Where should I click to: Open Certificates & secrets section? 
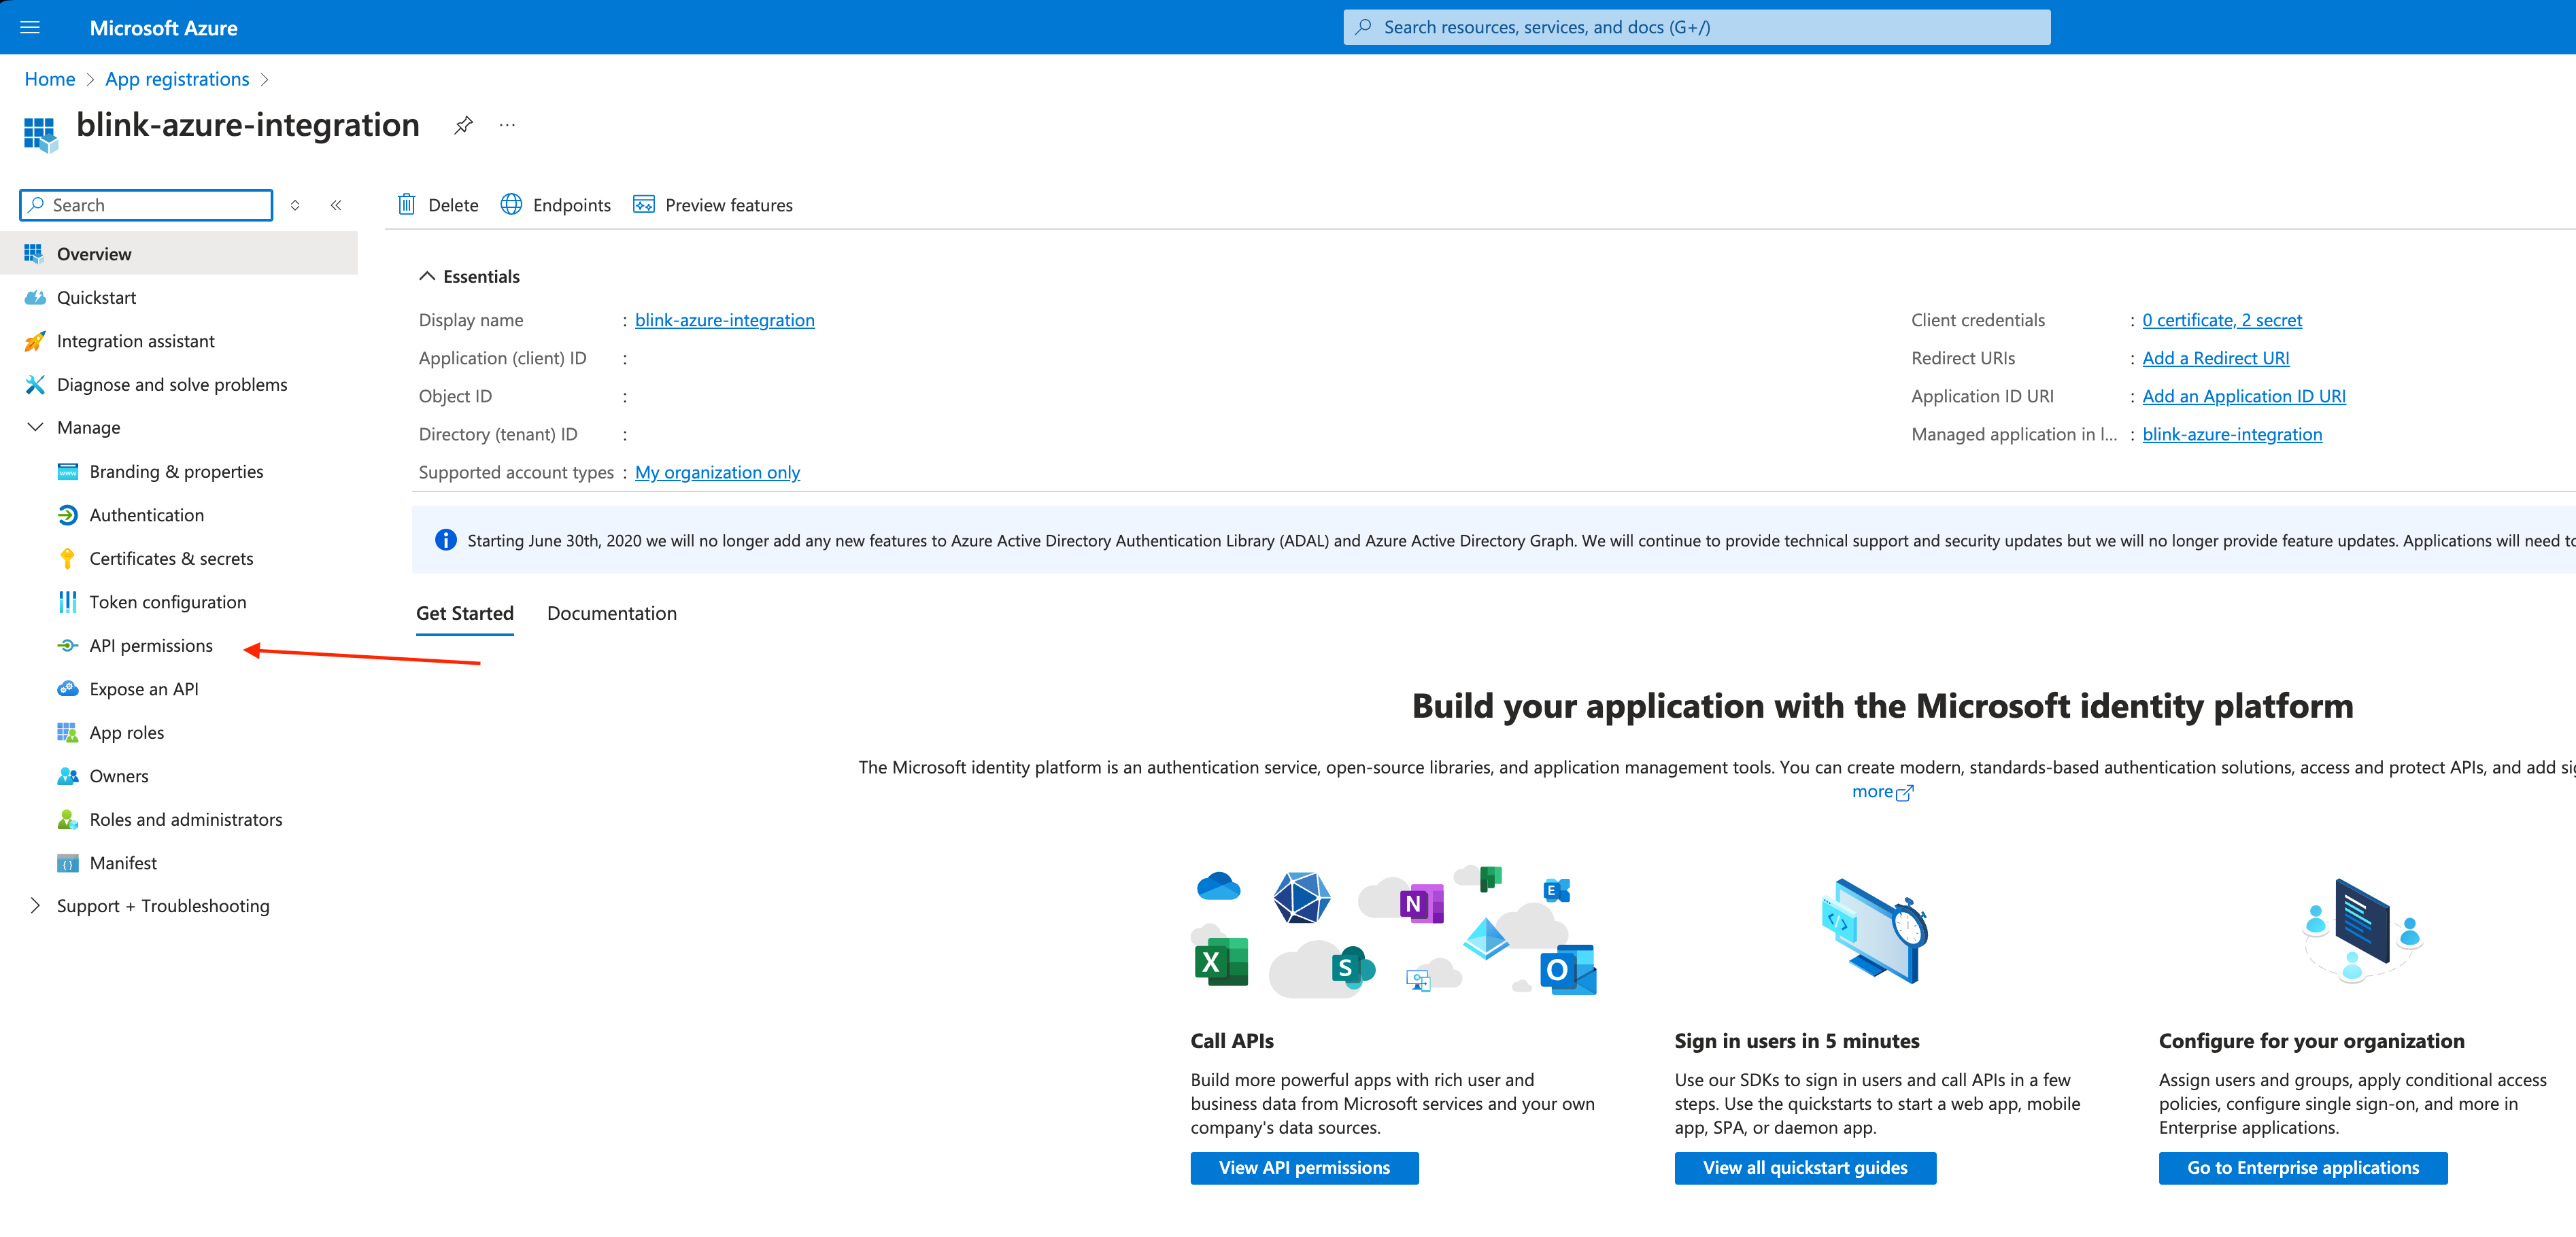click(171, 557)
